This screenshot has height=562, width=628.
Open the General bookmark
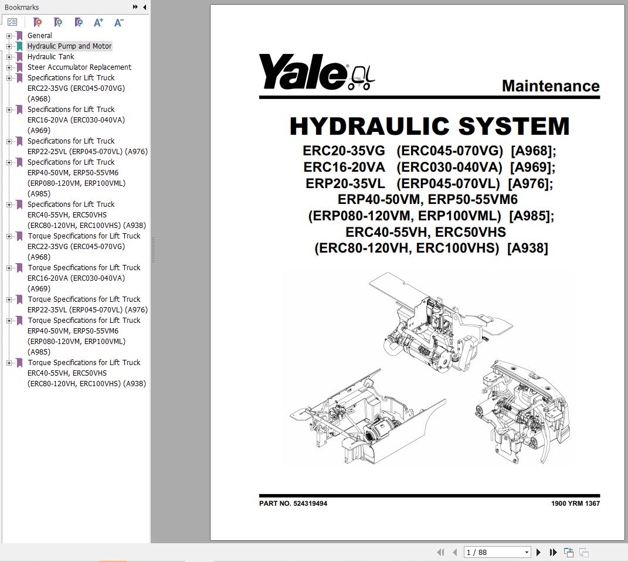40,36
